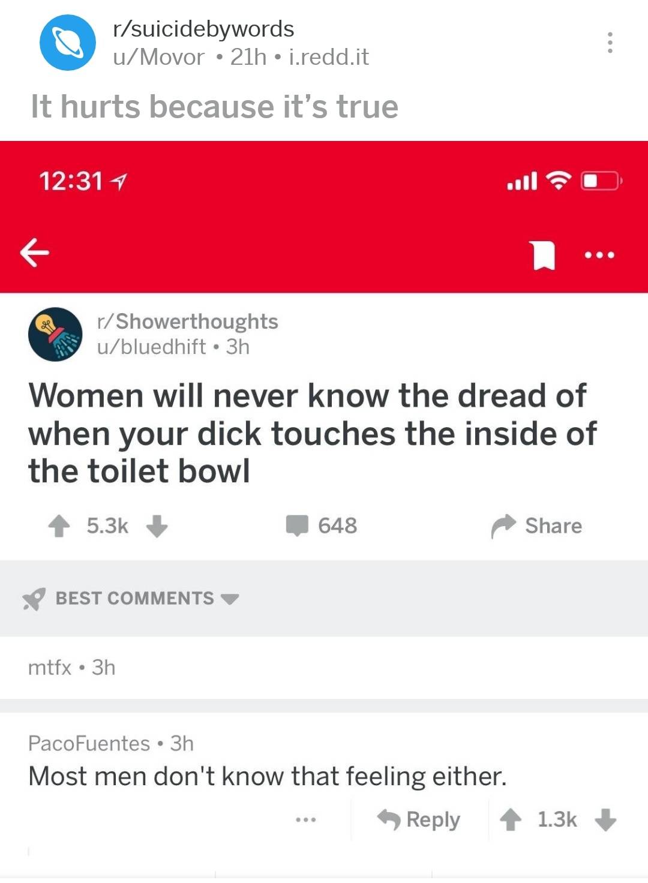Upvote PacoFuentes comment

pos(511,819)
